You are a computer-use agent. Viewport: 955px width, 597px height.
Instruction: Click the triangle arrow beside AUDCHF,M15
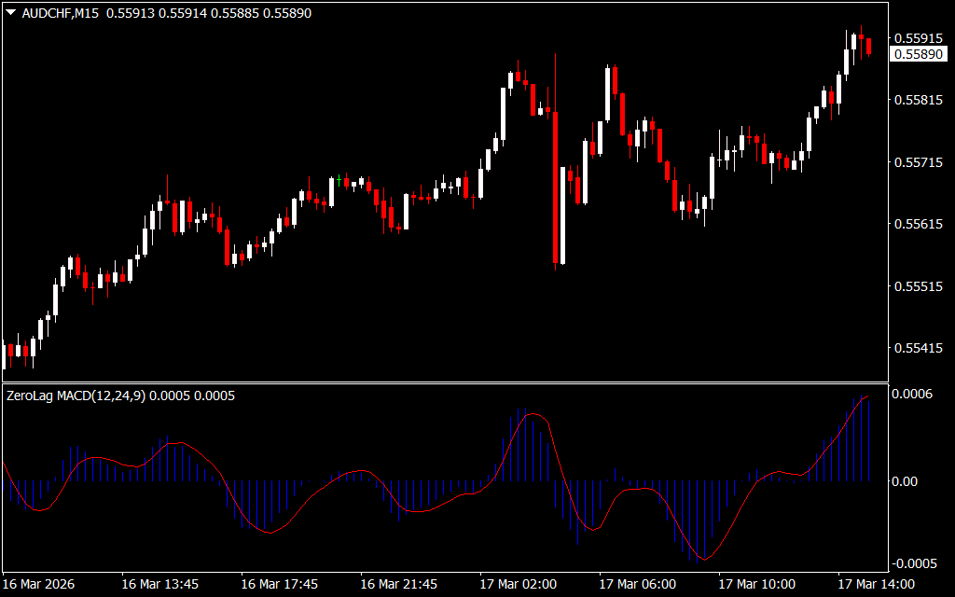(x=10, y=13)
